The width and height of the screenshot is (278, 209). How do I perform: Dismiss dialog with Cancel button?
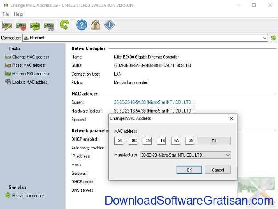tap(218, 170)
